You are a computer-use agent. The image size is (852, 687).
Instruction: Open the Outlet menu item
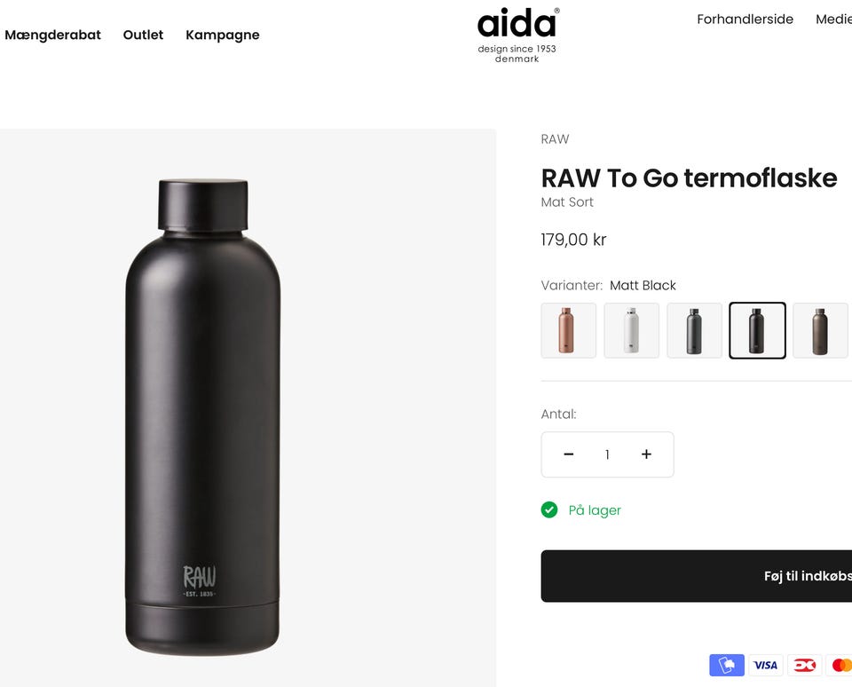pos(143,35)
